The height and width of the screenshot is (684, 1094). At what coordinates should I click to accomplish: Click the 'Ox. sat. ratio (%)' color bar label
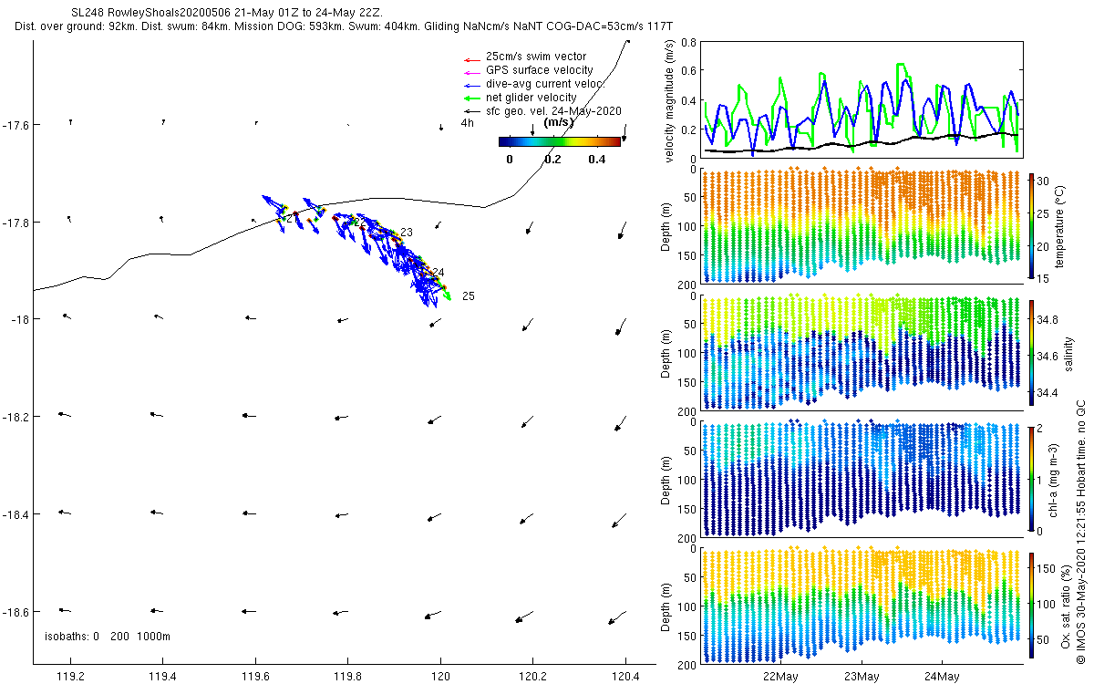tap(1068, 605)
